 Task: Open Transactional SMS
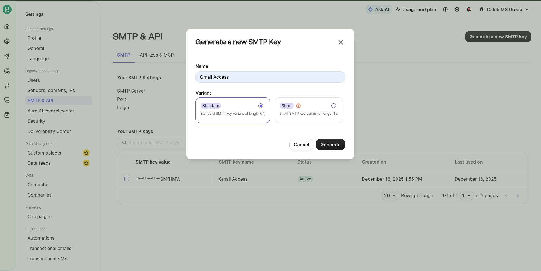[x=47, y=259]
